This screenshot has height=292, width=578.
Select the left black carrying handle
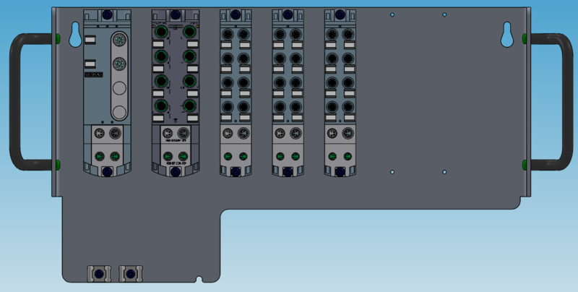pos(14,101)
